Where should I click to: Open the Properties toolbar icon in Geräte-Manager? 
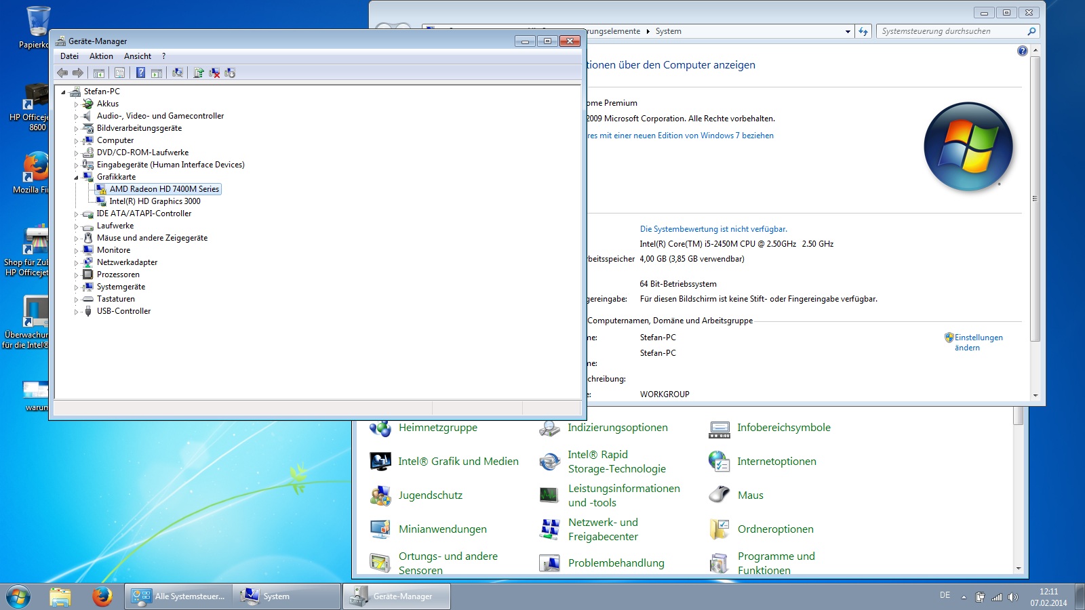(119, 73)
